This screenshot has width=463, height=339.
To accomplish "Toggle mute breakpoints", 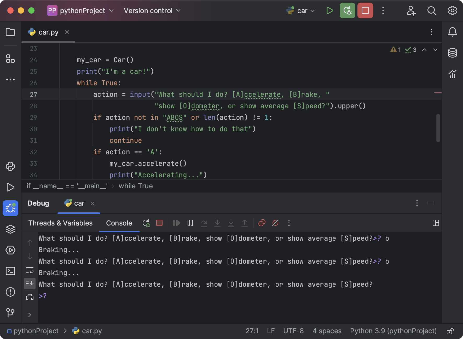I will coord(275,223).
